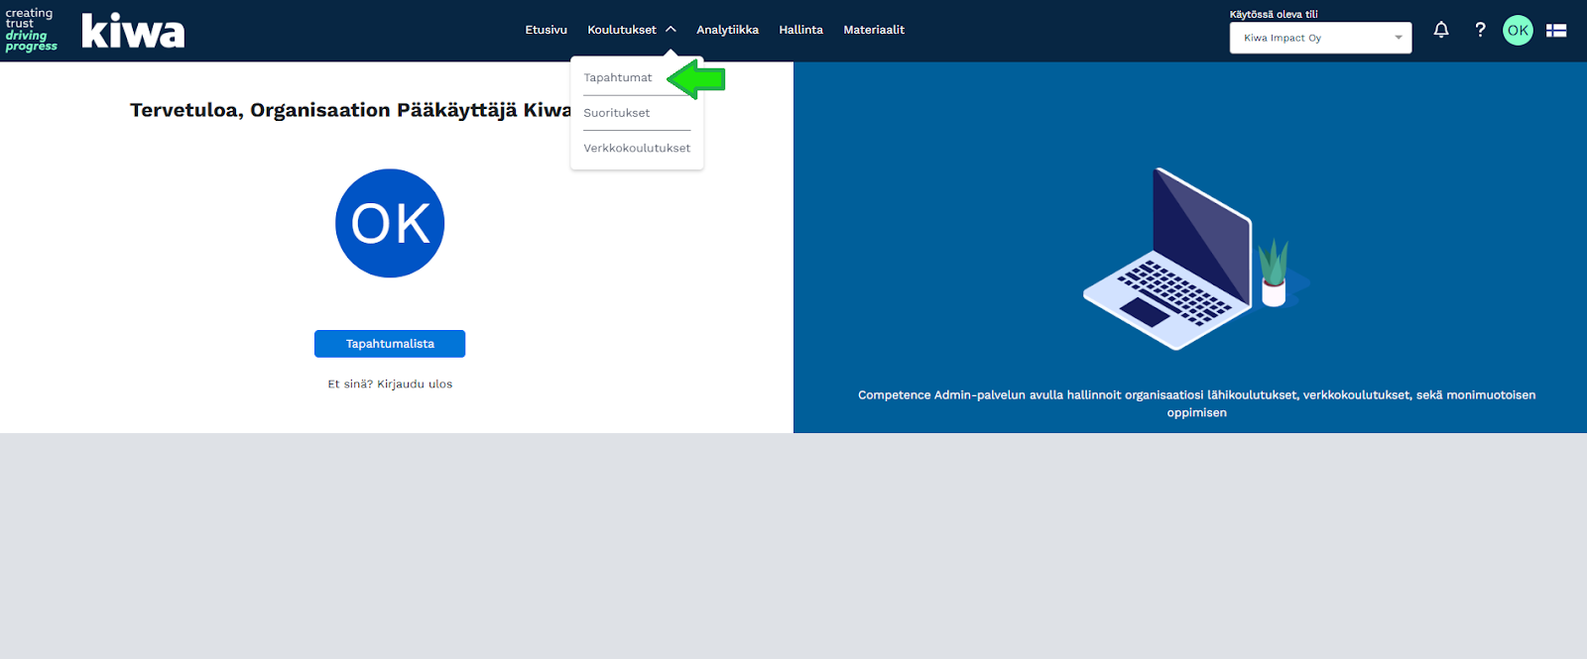1587x659 pixels.
Task: Collapse the Koulutukset menu using its chevron
Action: (671, 30)
